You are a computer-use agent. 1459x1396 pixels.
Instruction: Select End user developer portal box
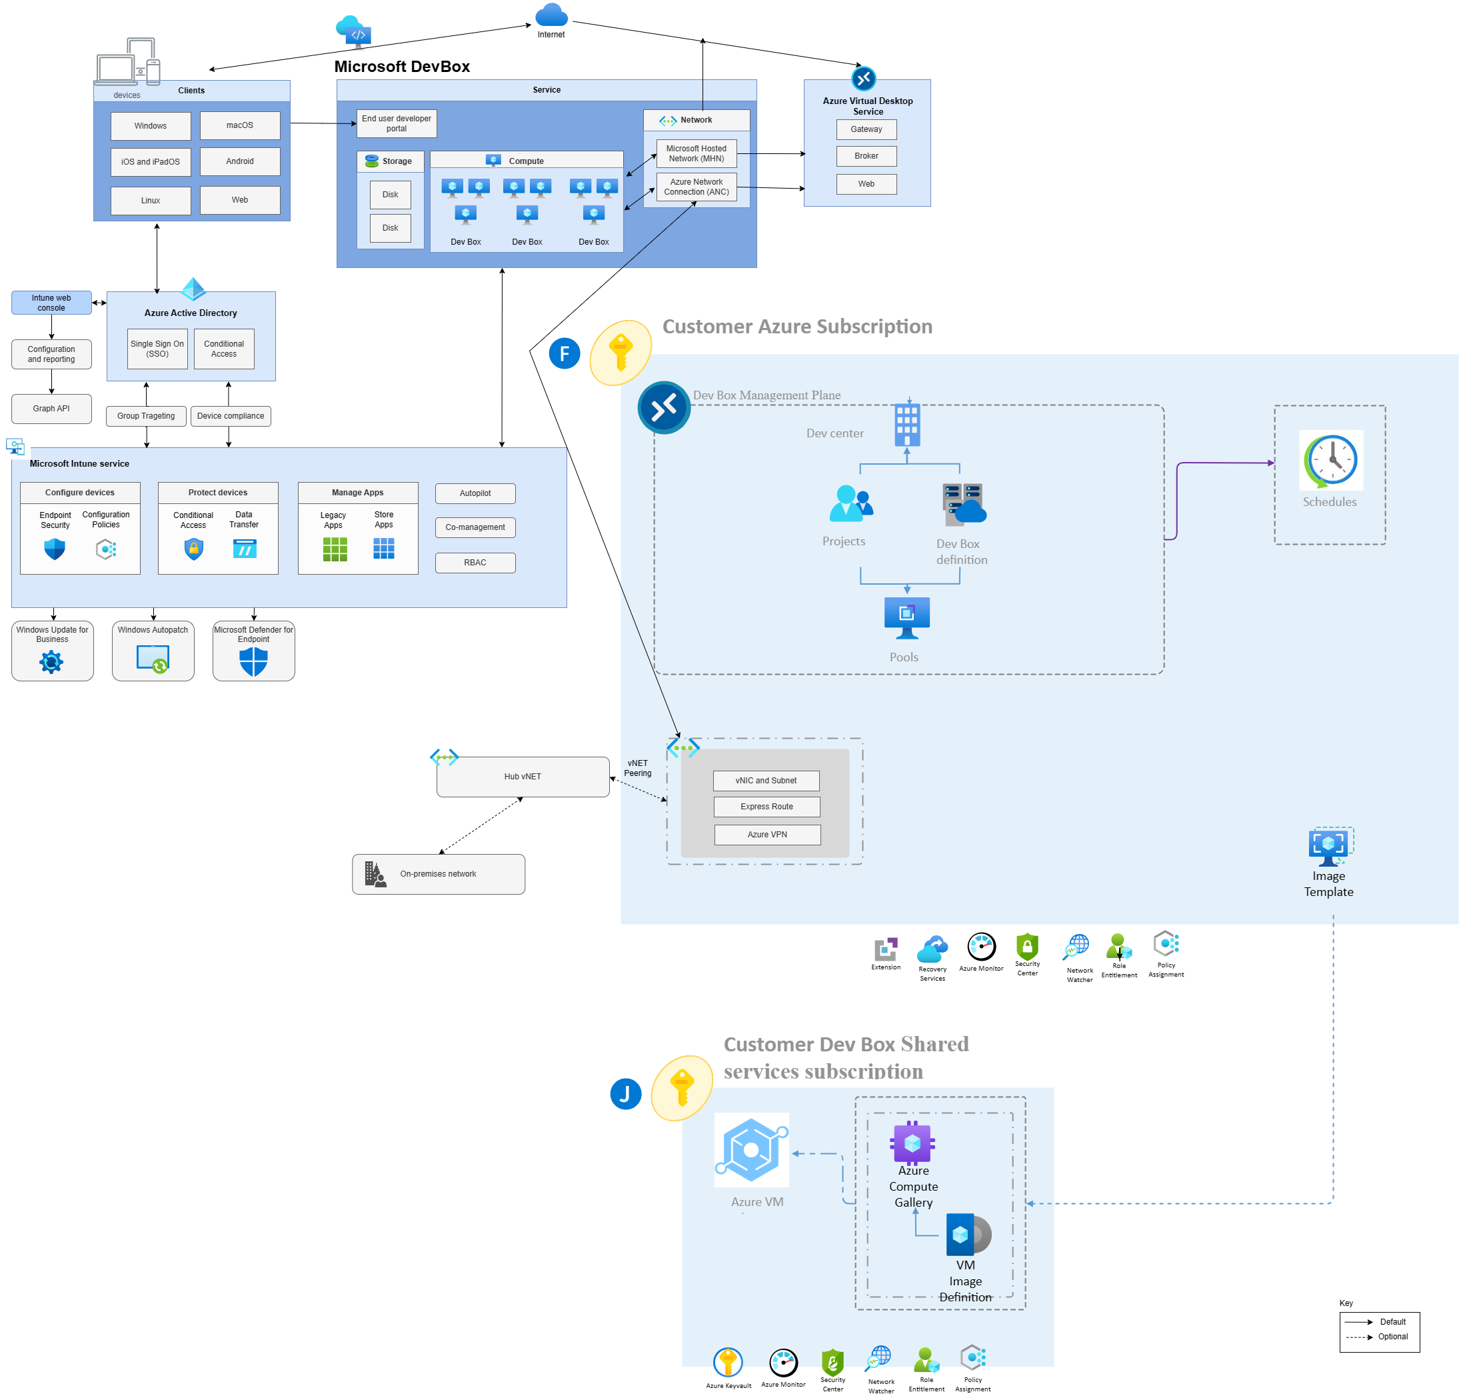pyautogui.click(x=396, y=123)
